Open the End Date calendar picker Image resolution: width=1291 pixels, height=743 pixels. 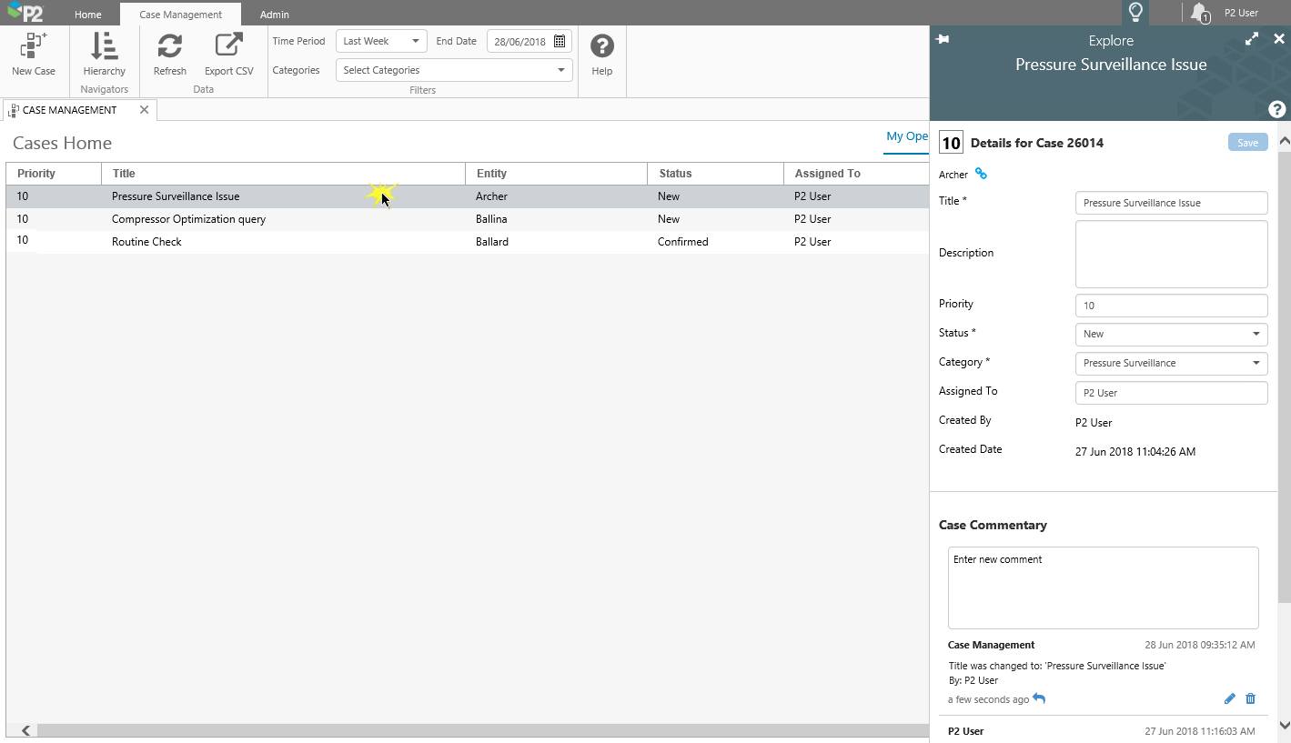click(x=560, y=41)
